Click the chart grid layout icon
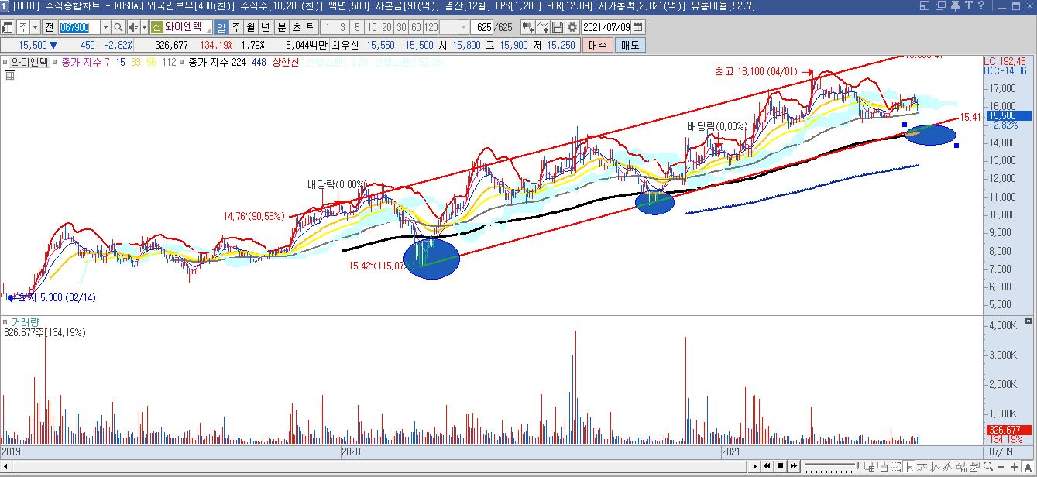This screenshot has height=477, width=1037. pos(870,466)
